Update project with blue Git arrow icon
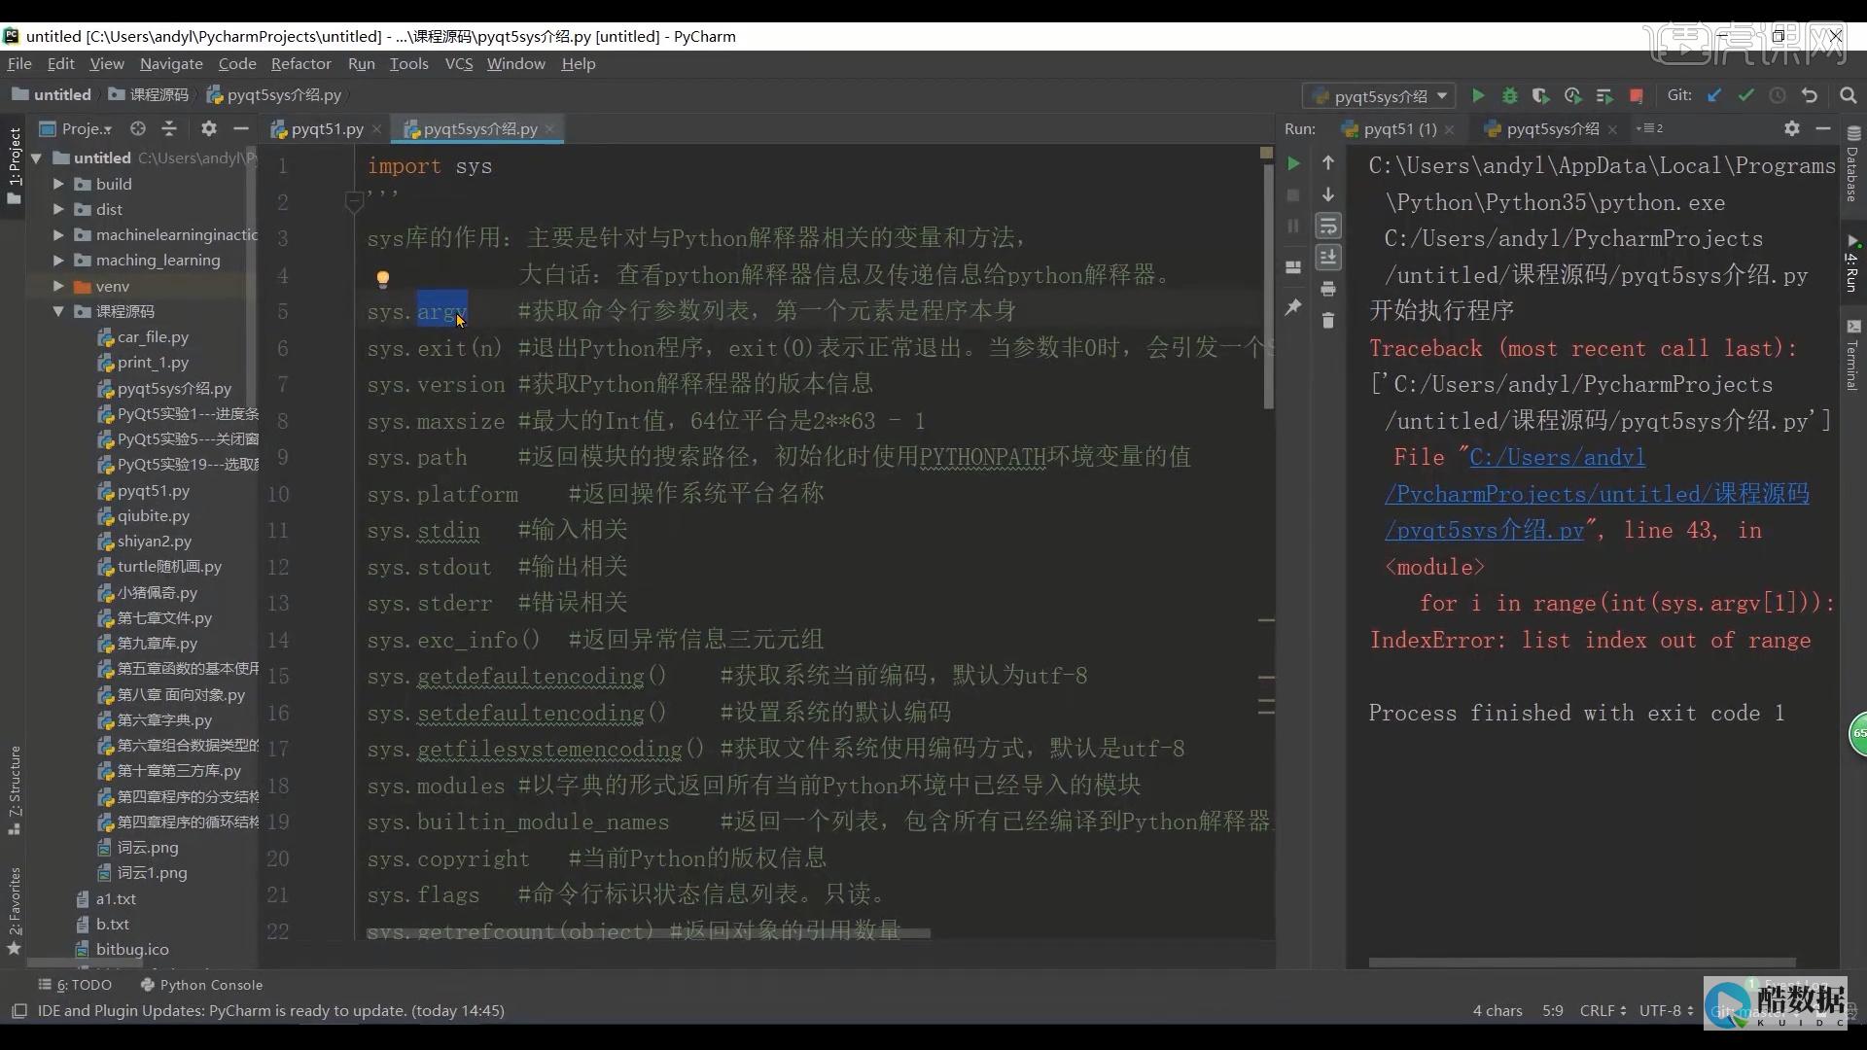The image size is (1867, 1050). (x=1714, y=95)
